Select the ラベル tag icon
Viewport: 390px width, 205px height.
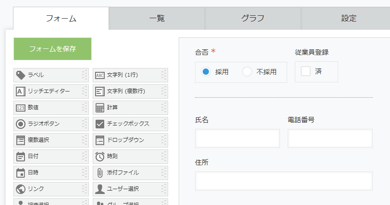click(x=21, y=75)
